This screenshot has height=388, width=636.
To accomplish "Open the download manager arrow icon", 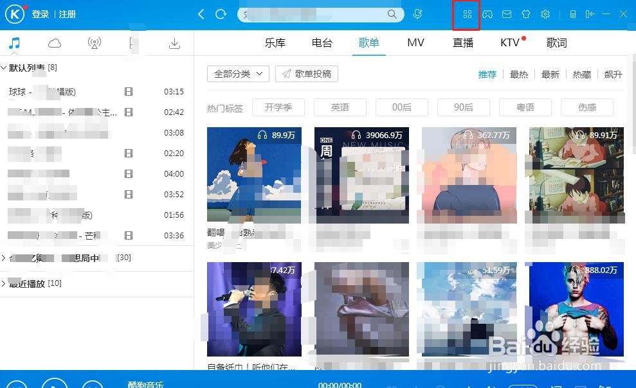I will [x=174, y=42].
